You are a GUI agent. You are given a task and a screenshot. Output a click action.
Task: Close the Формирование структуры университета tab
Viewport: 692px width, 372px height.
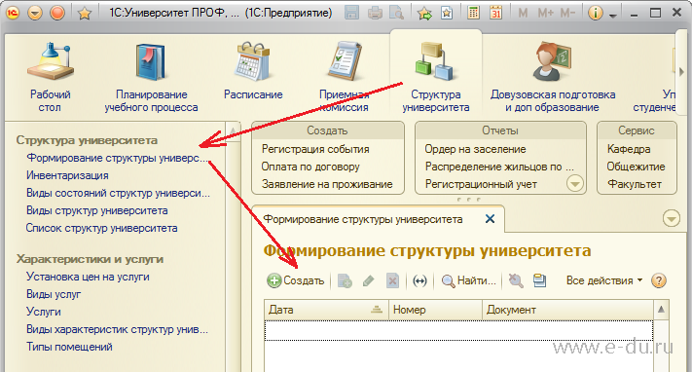click(490, 219)
